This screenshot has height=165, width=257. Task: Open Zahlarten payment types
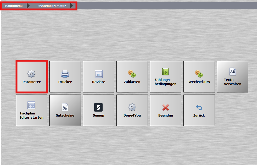[132, 76]
